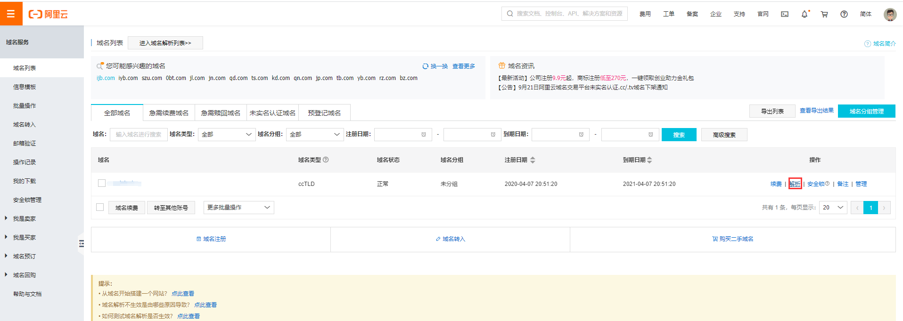Click the 域名续费 batch button
Viewport: 903px width, 321px height.
pos(127,208)
